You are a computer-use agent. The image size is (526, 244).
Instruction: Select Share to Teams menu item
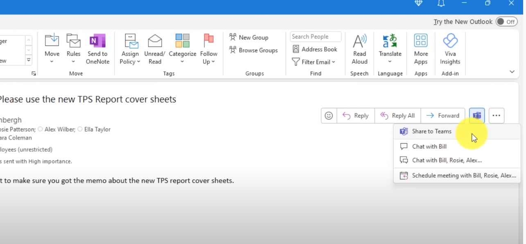tap(431, 131)
